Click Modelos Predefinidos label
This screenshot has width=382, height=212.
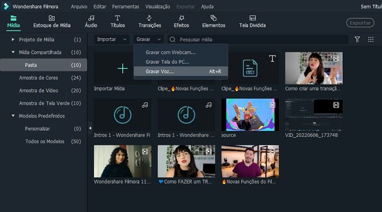click(x=41, y=116)
